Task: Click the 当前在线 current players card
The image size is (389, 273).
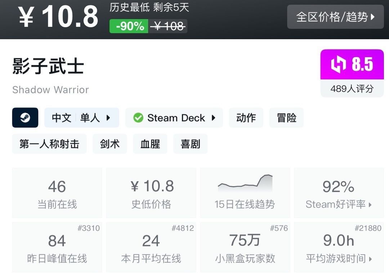Action: coord(57,193)
